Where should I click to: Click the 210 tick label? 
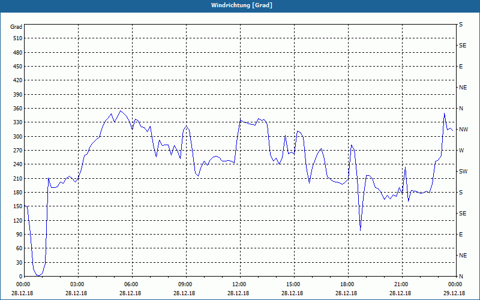[18, 178]
